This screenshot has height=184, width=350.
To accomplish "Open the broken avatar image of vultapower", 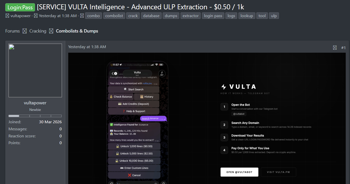I will 35,71.
